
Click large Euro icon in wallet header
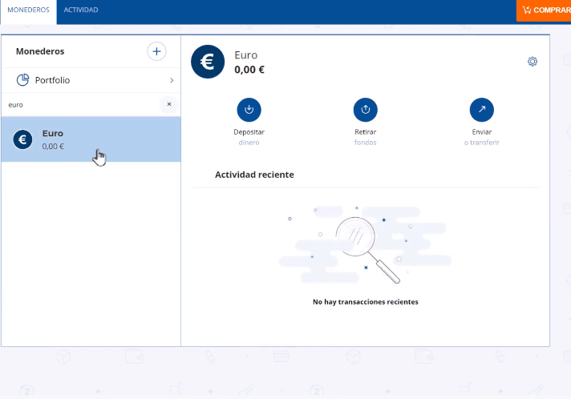coord(208,62)
